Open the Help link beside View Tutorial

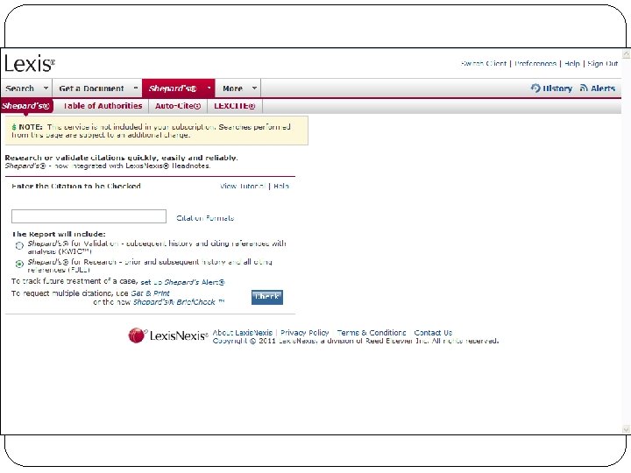(281, 186)
